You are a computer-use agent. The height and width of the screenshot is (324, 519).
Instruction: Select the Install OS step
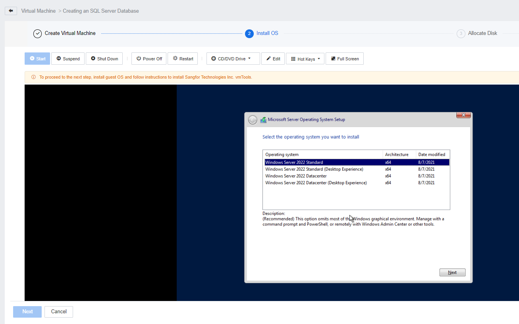coord(262,33)
